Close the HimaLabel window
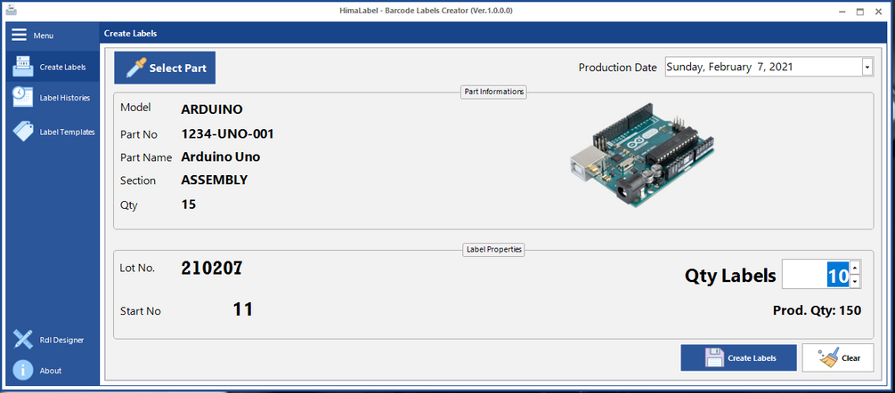 (878, 12)
